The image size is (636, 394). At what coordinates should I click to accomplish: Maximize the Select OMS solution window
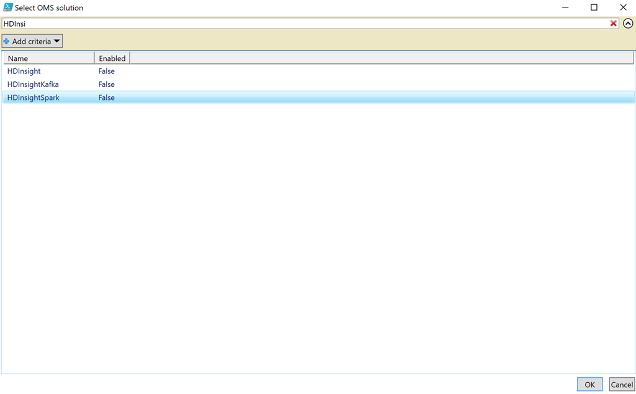pyautogui.click(x=594, y=7)
